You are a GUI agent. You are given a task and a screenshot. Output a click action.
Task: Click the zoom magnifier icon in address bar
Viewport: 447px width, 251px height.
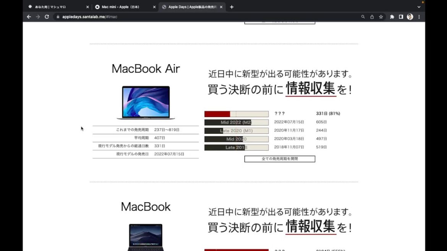tap(363, 17)
